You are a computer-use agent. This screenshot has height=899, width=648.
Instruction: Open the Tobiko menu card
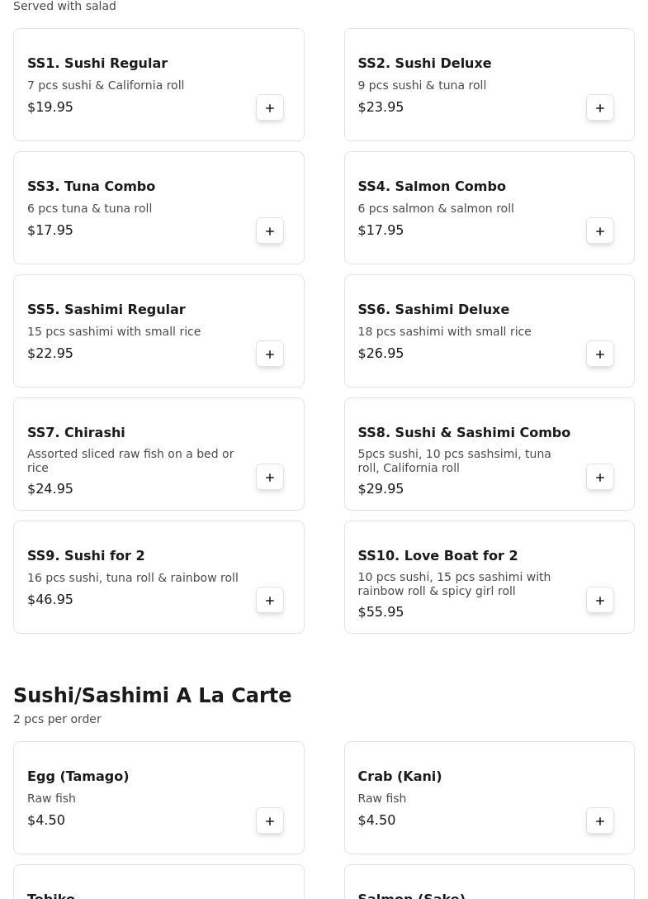tap(158, 886)
